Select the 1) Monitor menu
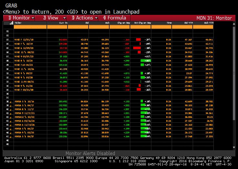The height and width of the screenshot is (169, 238). (x=19, y=18)
